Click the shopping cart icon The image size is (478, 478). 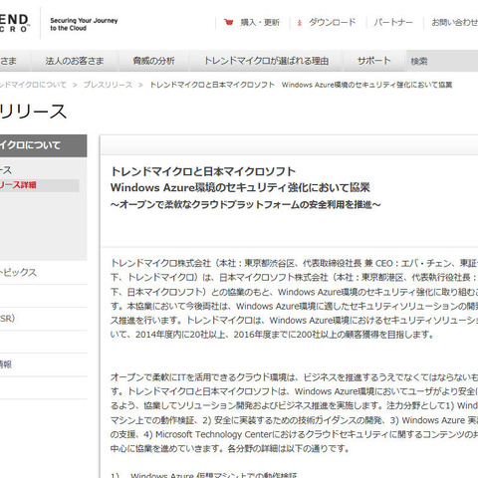(228, 22)
